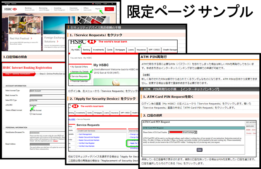Select the Joint Account radio button
Image resolution: width=261 pixels, height=169 pixels.
31,114
